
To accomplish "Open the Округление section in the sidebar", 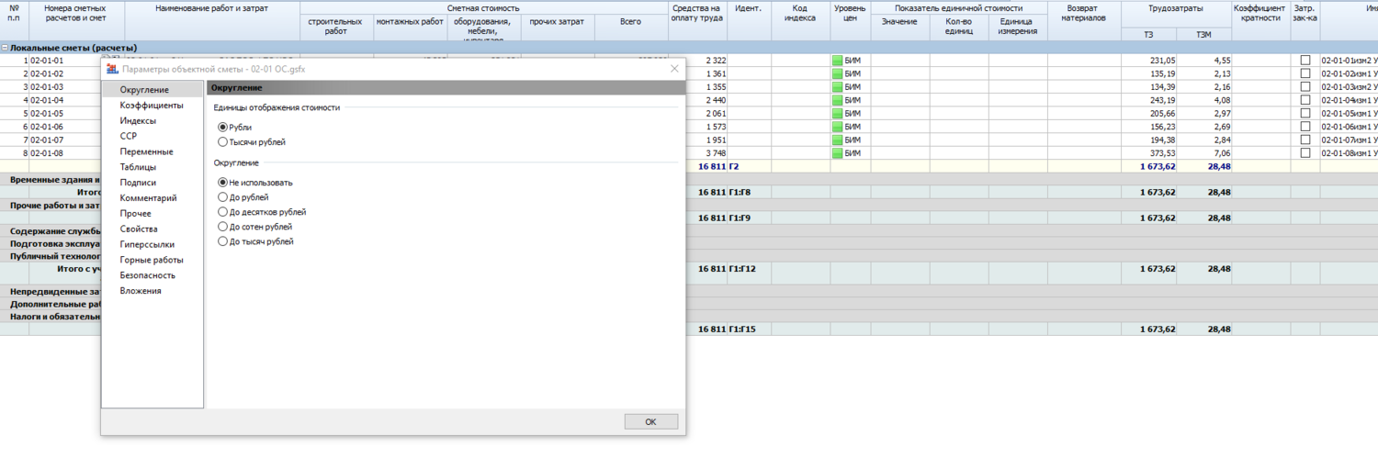I will tap(152, 89).
